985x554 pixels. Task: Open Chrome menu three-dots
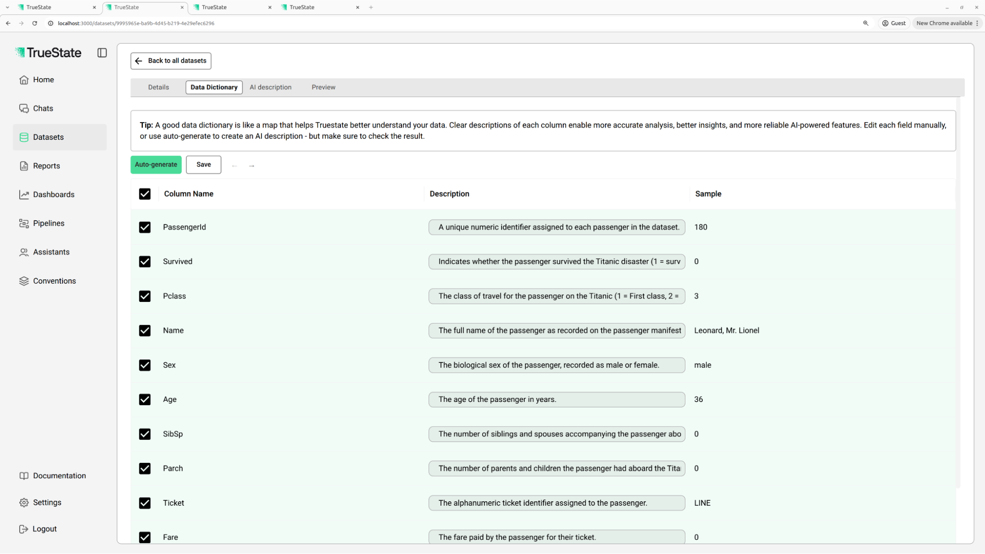click(977, 23)
